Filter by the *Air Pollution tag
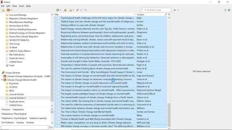Screen dimensions: 232x130 (x=8, y=122)
